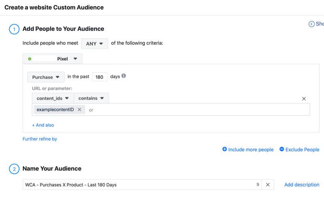Click the green pixel status dot
This screenshot has height=199, width=324.
click(x=30, y=59)
